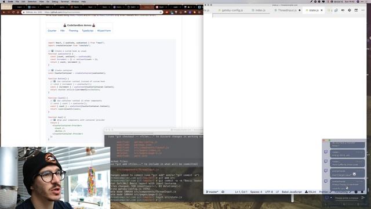Open the Wizard Form demo link
This screenshot has width=371, height=209.
[104, 31]
